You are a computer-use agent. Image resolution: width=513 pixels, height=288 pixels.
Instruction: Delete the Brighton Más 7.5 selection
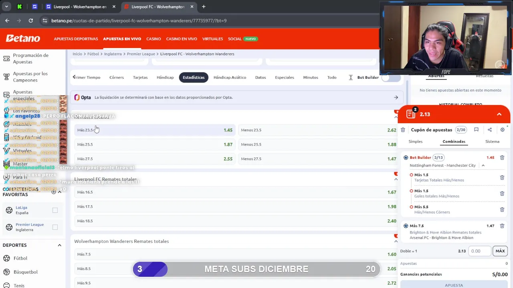point(502,226)
